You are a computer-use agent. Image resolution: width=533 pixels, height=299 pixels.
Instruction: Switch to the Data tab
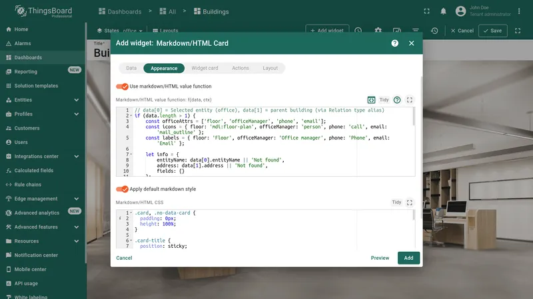pos(131,68)
